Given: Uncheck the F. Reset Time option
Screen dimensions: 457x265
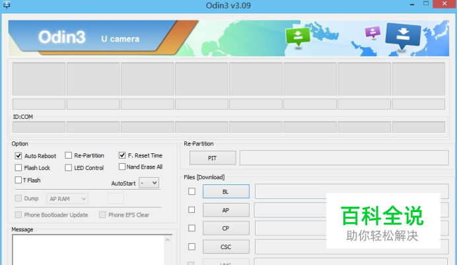Looking at the screenshot, I should (x=122, y=155).
